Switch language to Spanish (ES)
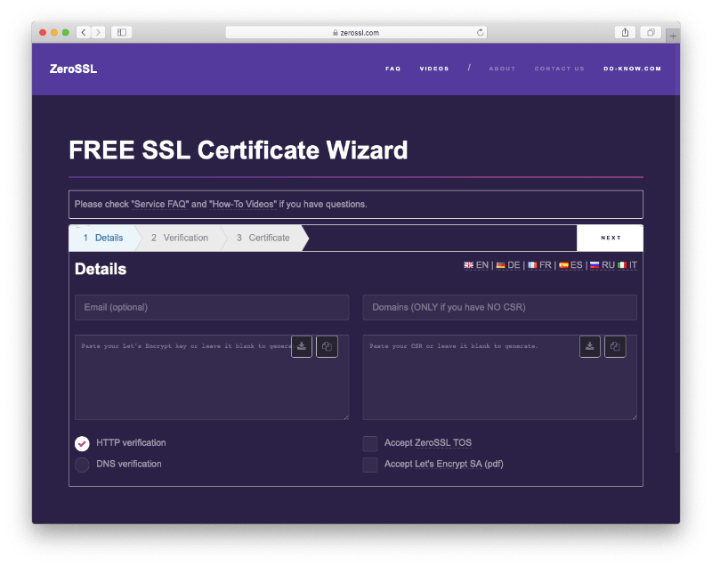The width and height of the screenshot is (712, 566). [x=570, y=265]
